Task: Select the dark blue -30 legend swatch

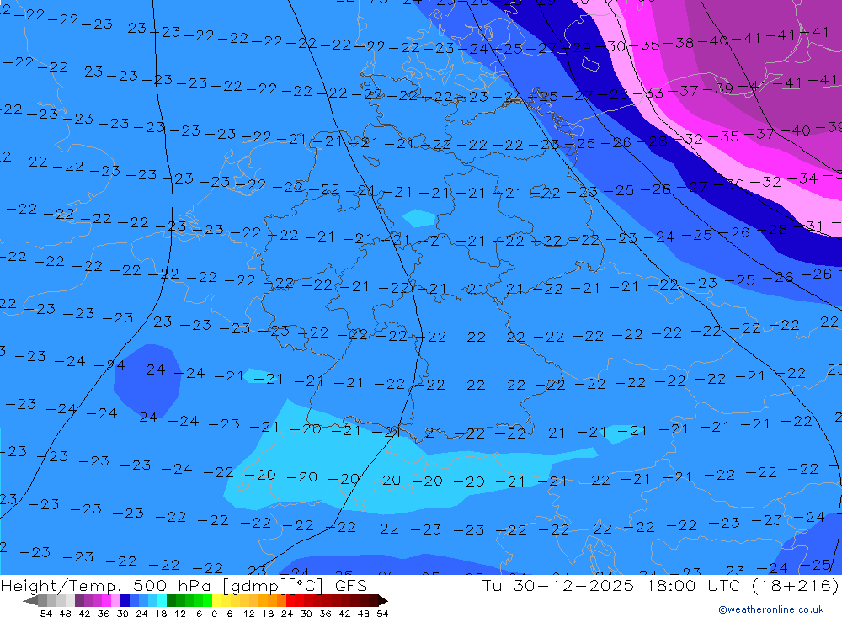Action: click(125, 600)
